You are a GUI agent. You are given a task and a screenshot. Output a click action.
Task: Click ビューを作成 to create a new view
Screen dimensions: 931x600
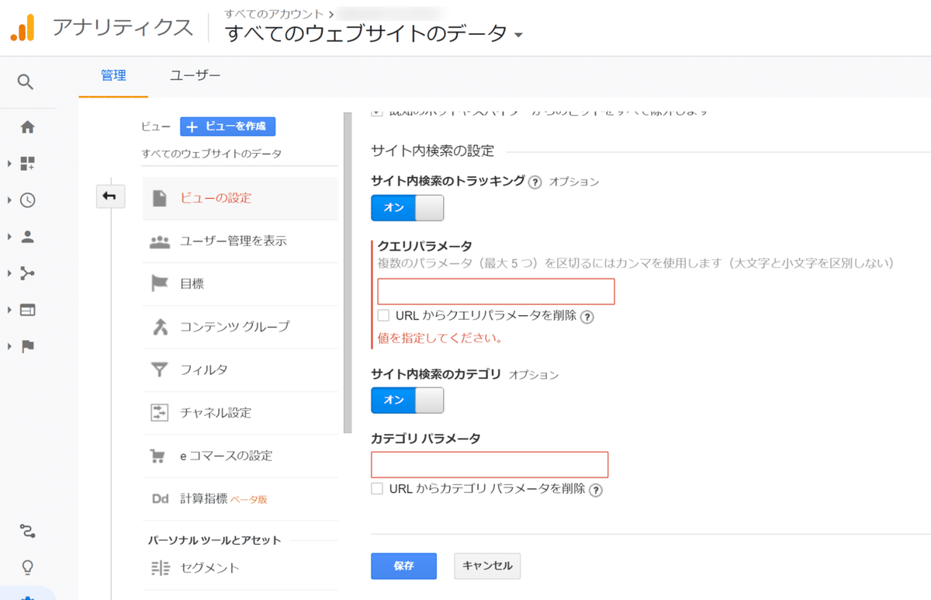pos(227,126)
